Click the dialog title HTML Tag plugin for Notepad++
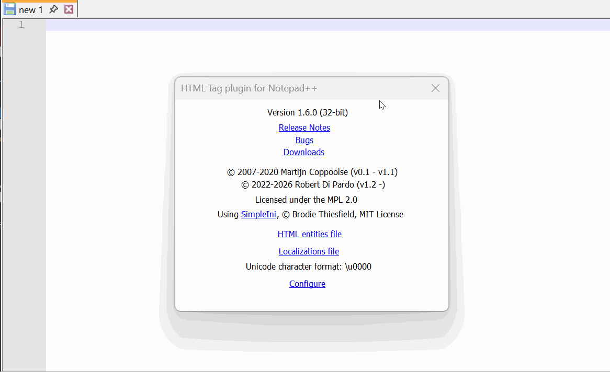Screen dimensions: 610x372 pos(249,88)
